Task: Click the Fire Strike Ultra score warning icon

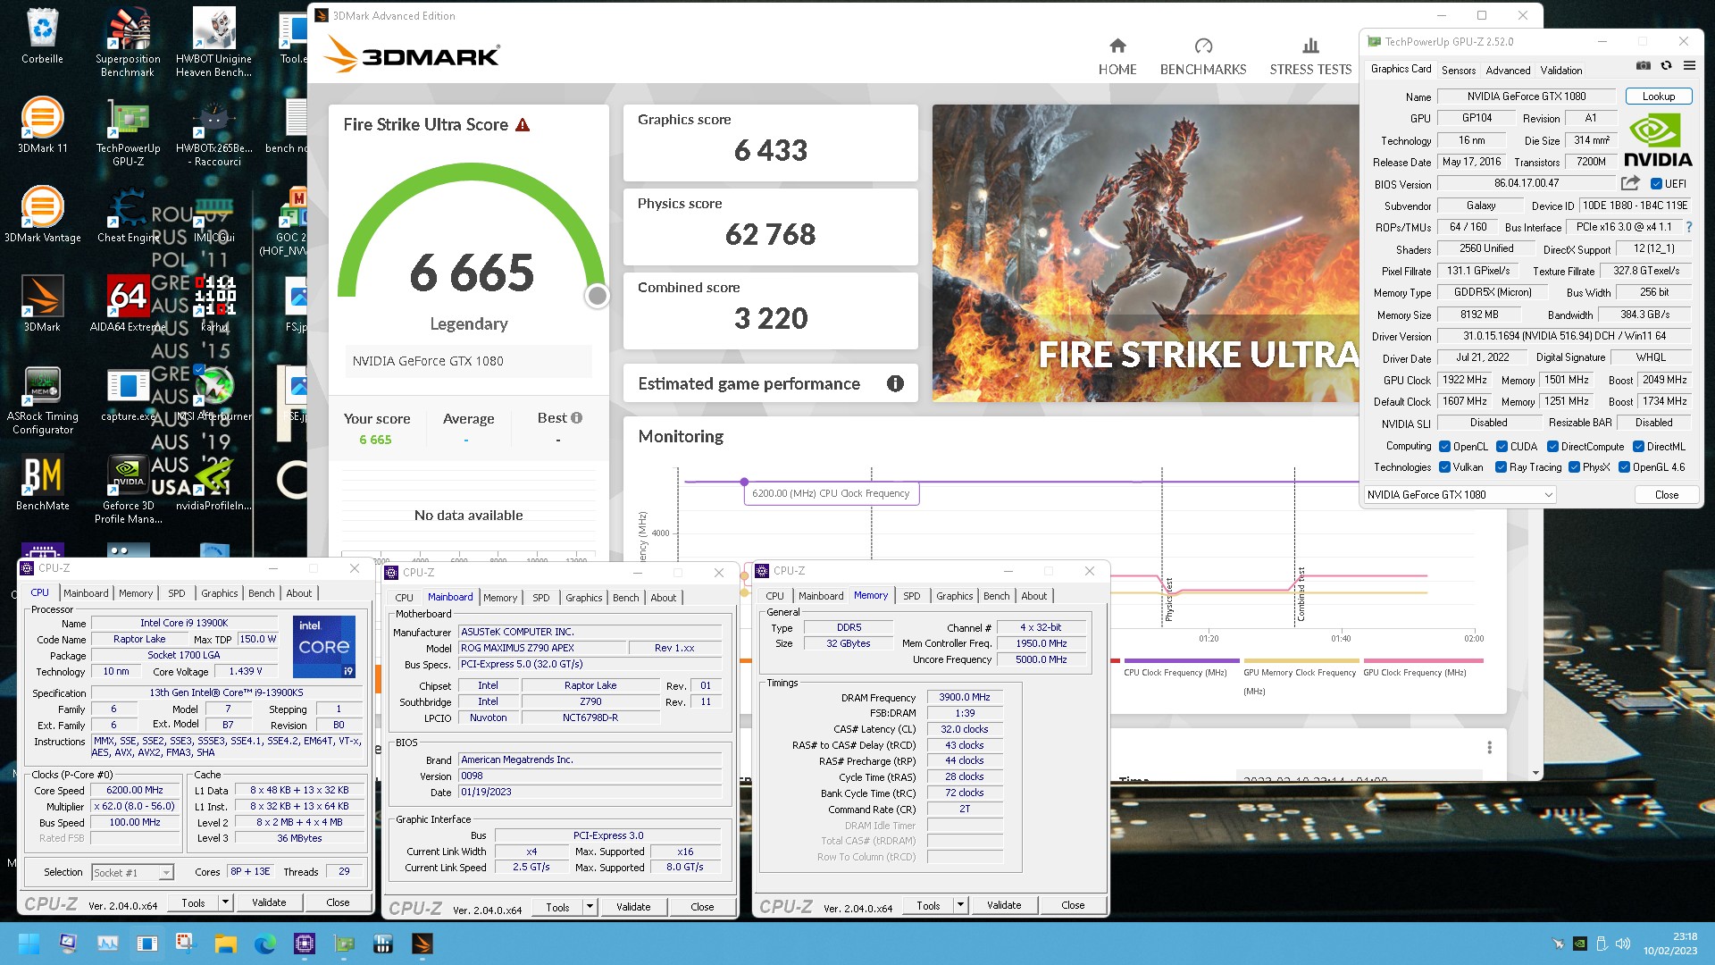Action: click(523, 125)
